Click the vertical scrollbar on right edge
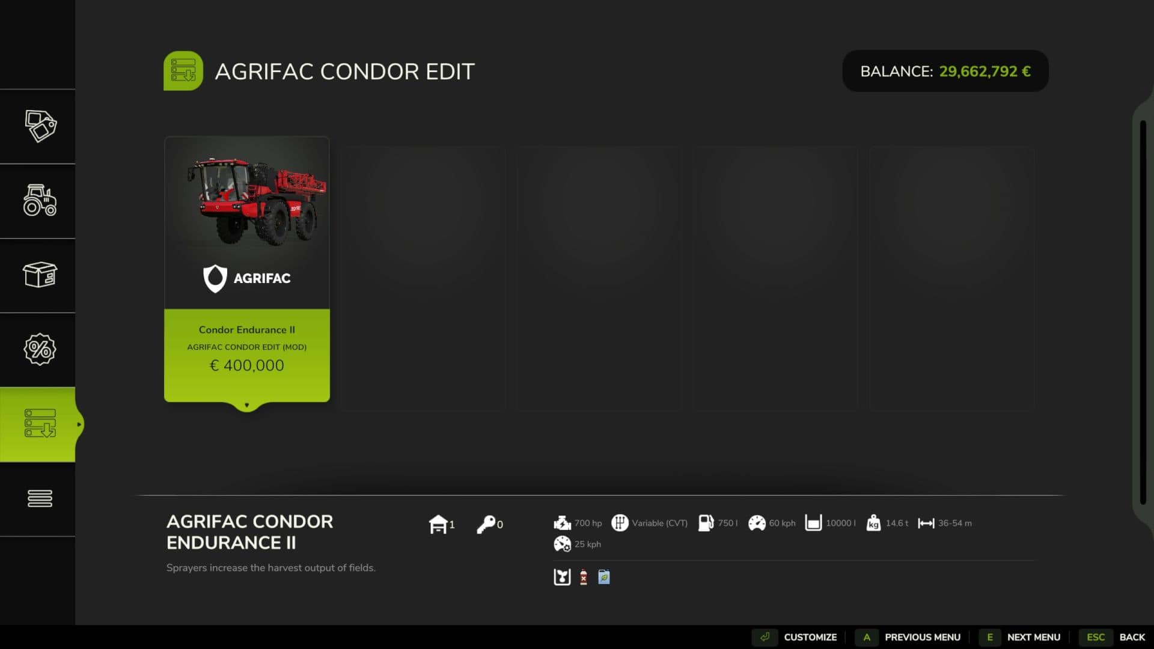 coord(1143,312)
